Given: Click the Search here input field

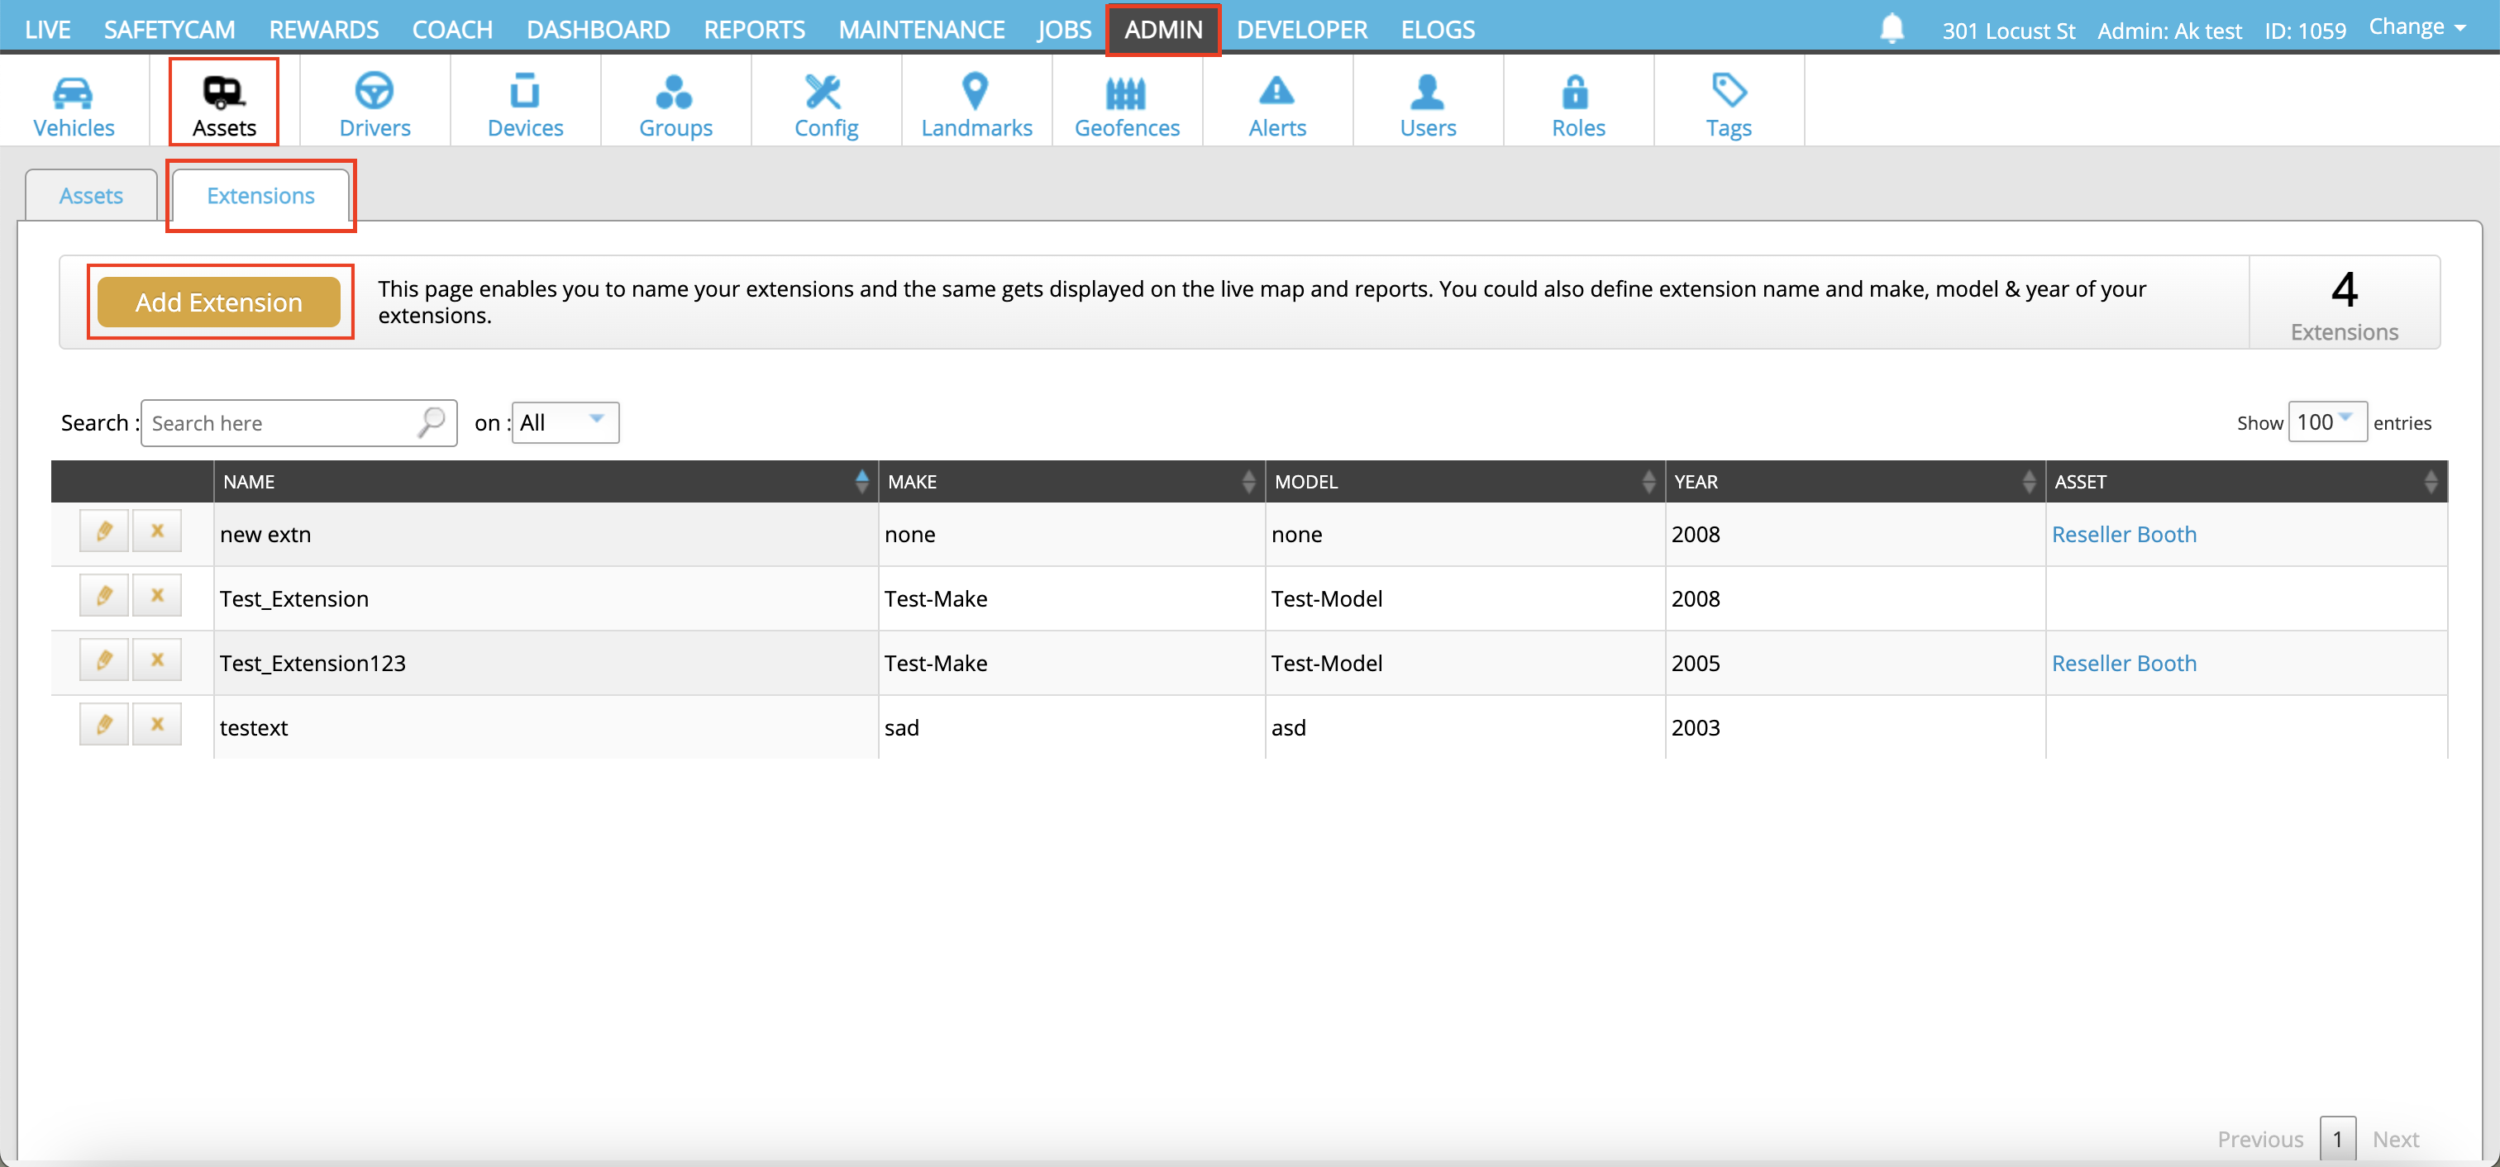Looking at the screenshot, I should coord(281,423).
